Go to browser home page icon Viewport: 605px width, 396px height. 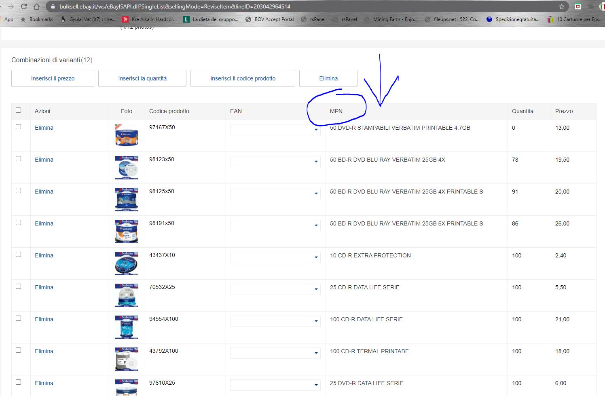coord(37,6)
